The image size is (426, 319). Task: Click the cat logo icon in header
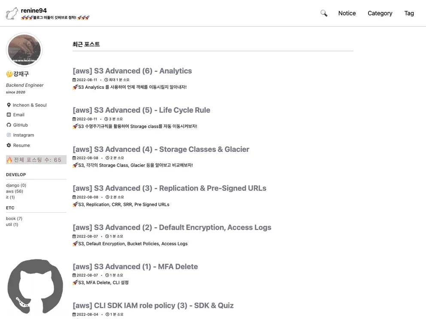(x=12, y=13)
